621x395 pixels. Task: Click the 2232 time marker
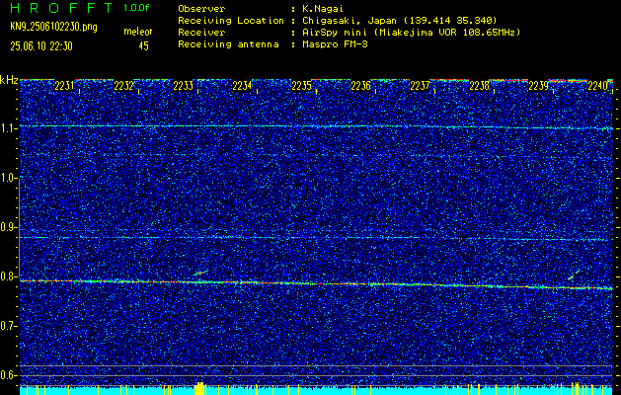tap(123, 86)
